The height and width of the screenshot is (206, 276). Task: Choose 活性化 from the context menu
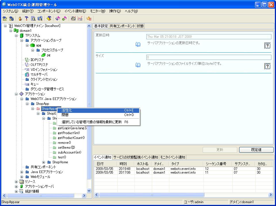[67, 110]
